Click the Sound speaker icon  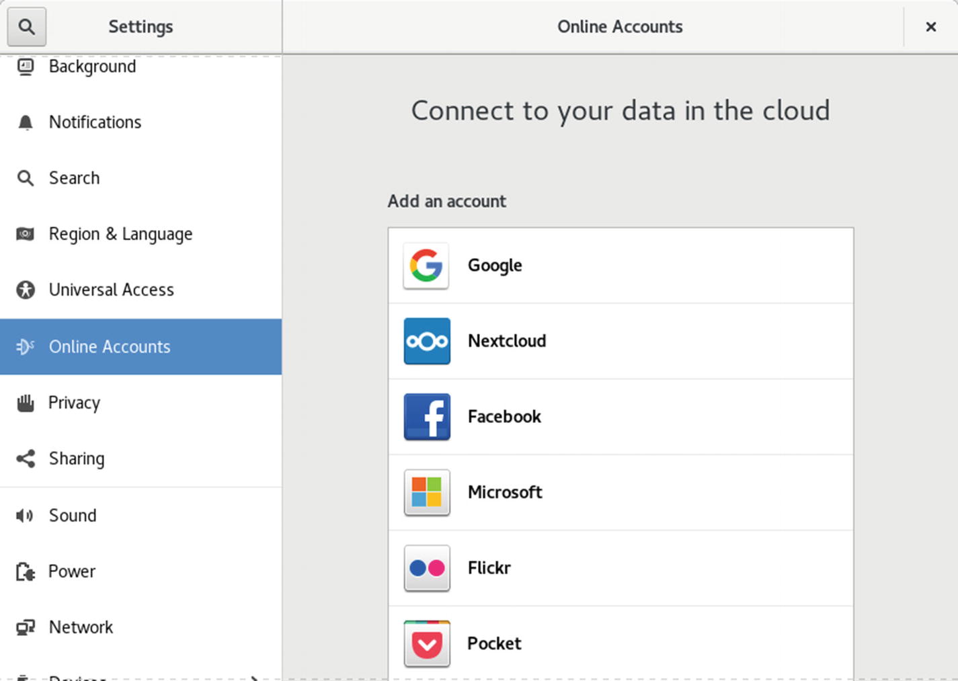coord(26,516)
